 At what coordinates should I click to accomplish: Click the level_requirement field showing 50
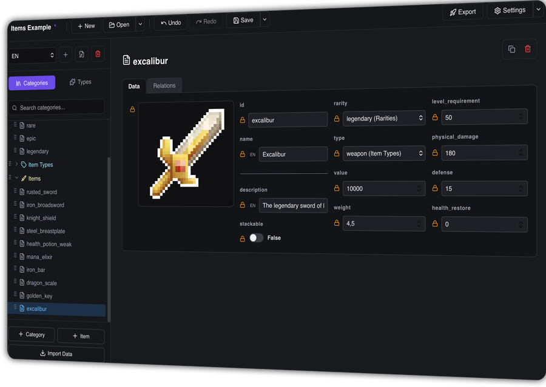[x=484, y=117]
